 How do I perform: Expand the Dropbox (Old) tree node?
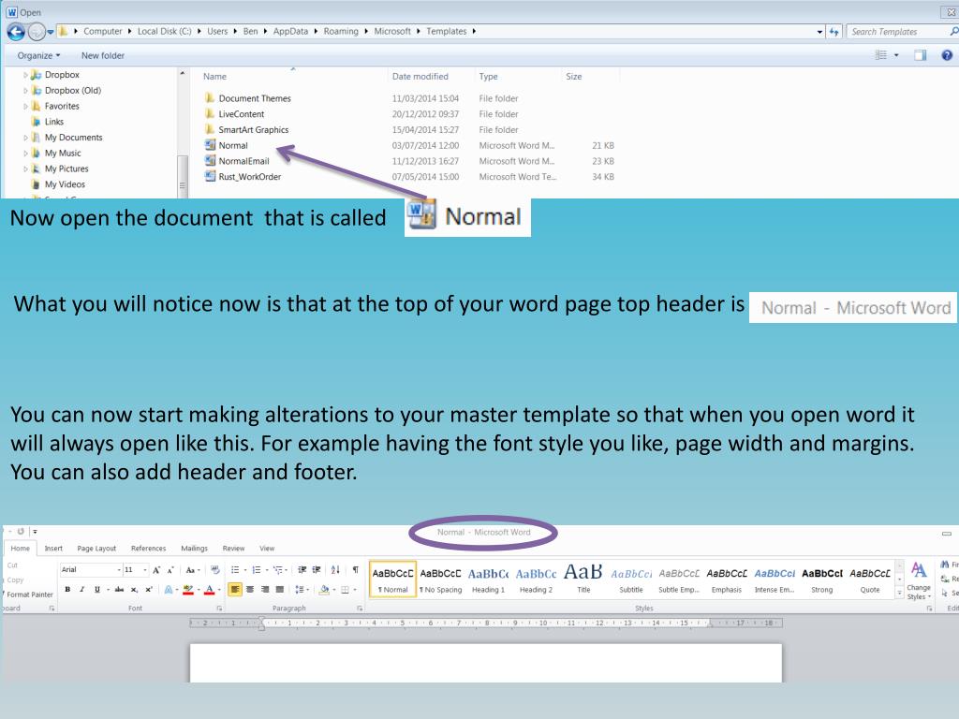(25, 91)
